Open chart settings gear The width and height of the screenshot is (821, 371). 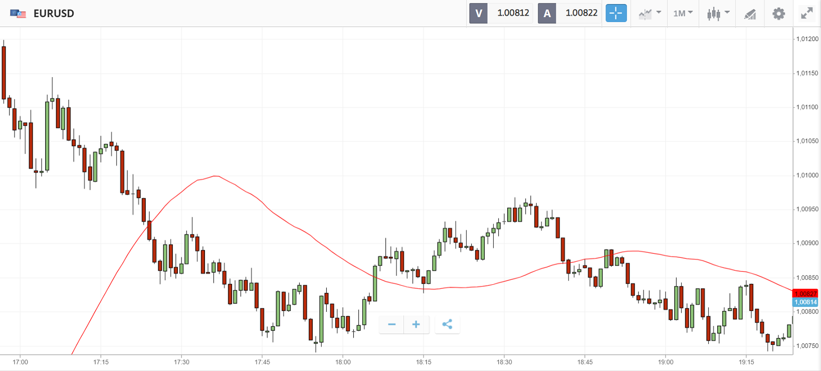point(778,14)
